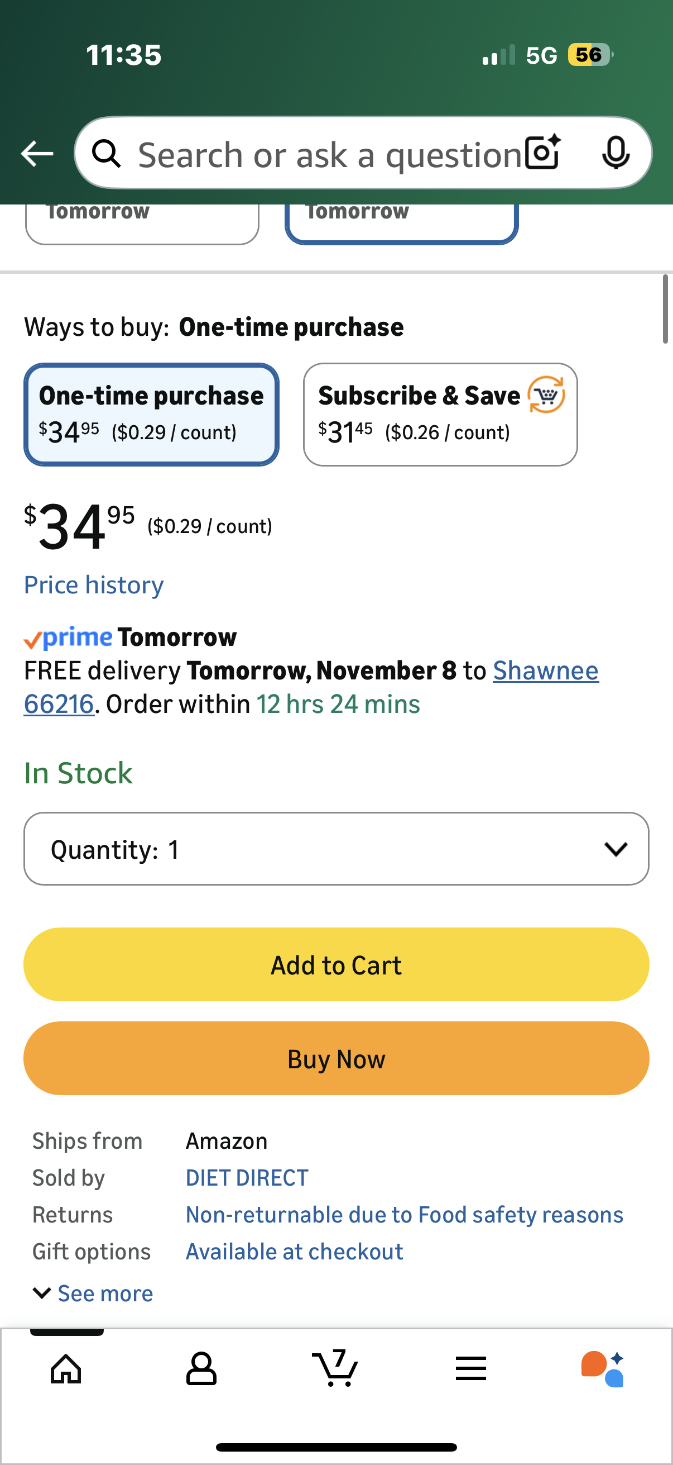The image size is (673, 1465).
Task: Select One-time purchase option
Action: pyautogui.click(x=151, y=414)
